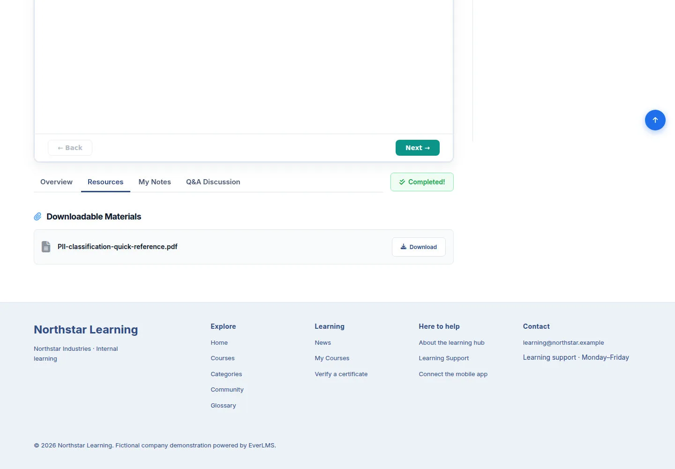The image size is (675, 469).
Task: Open the My Notes tab
Action: coord(155,182)
